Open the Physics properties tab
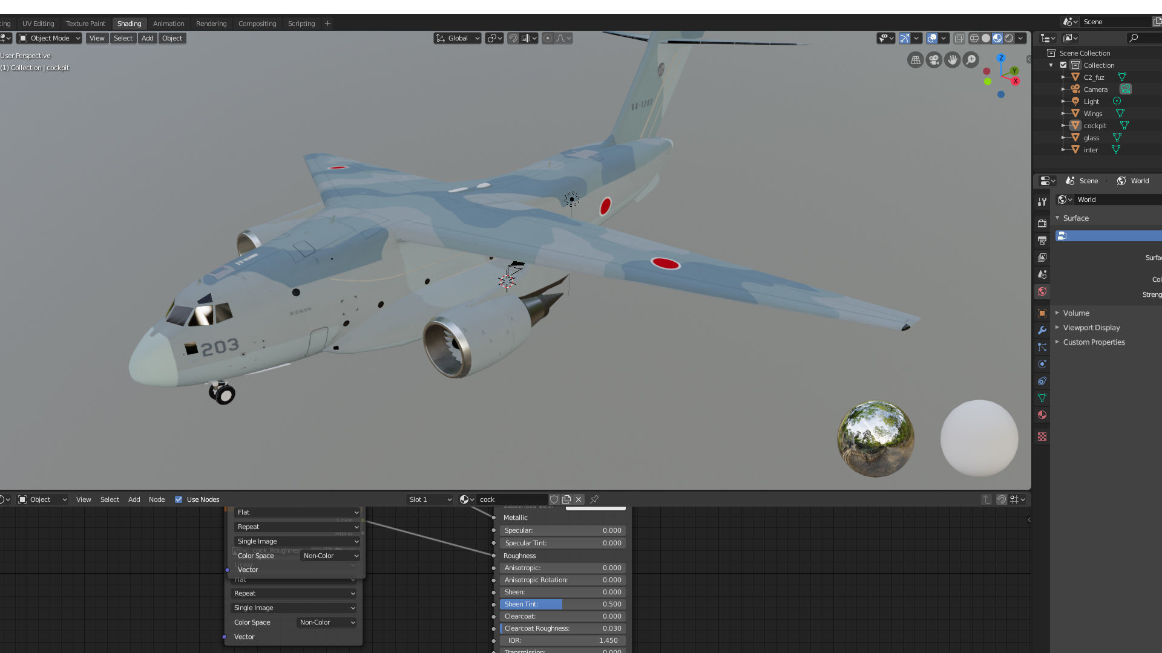The height and width of the screenshot is (653, 1162). [1042, 364]
